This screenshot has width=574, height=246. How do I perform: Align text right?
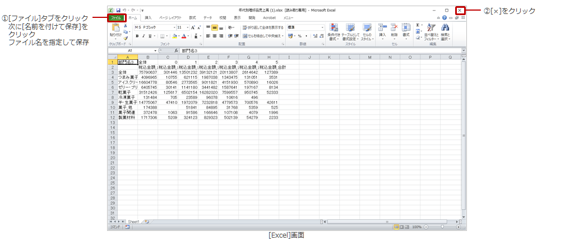point(221,36)
